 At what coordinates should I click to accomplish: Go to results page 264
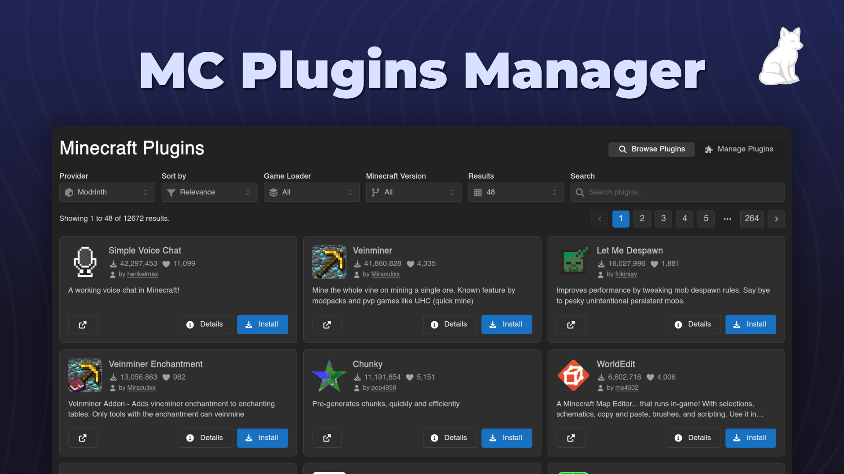pos(752,219)
